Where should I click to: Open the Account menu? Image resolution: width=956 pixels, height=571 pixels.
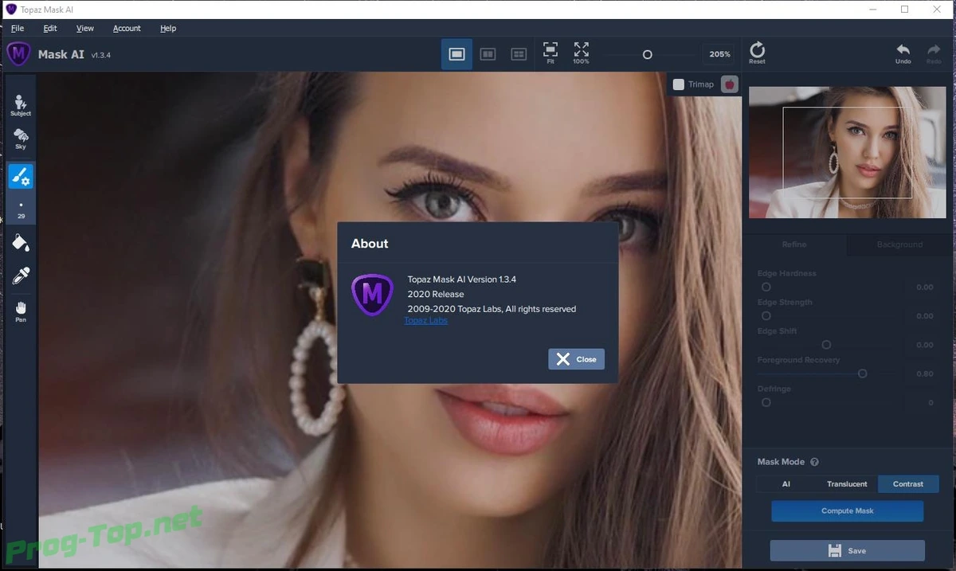(127, 28)
